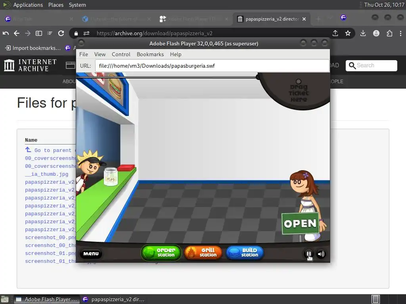
Task: Open the Places menu in top panel
Action: (x=56, y=5)
